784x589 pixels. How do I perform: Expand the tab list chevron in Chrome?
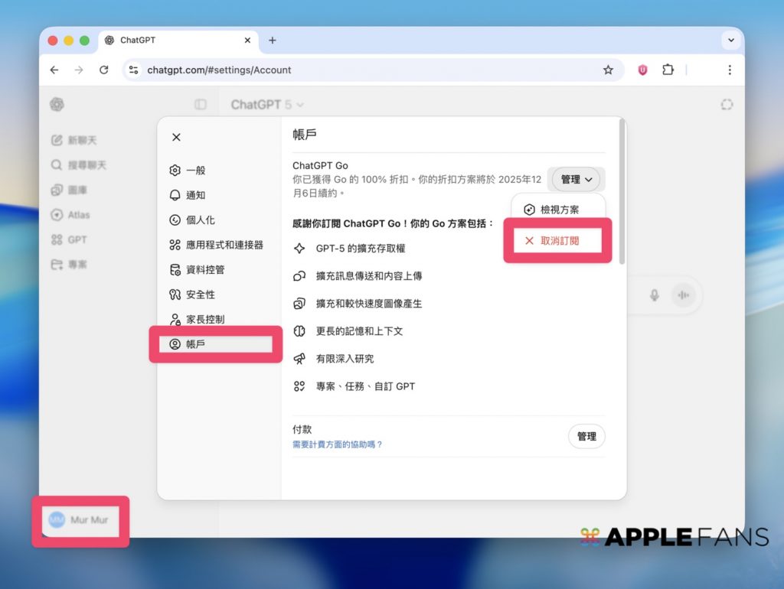(x=729, y=40)
